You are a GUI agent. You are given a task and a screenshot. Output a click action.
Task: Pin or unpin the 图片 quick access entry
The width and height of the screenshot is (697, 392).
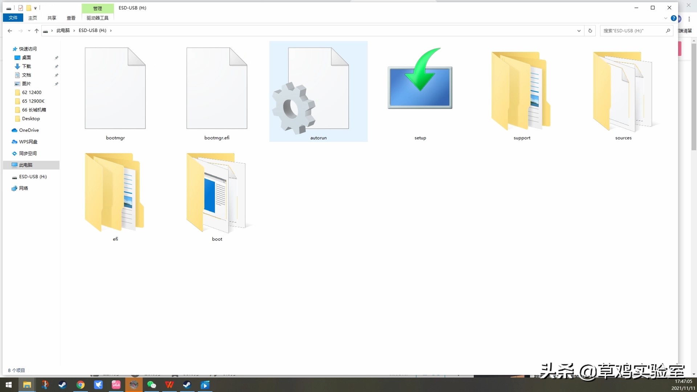(57, 83)
